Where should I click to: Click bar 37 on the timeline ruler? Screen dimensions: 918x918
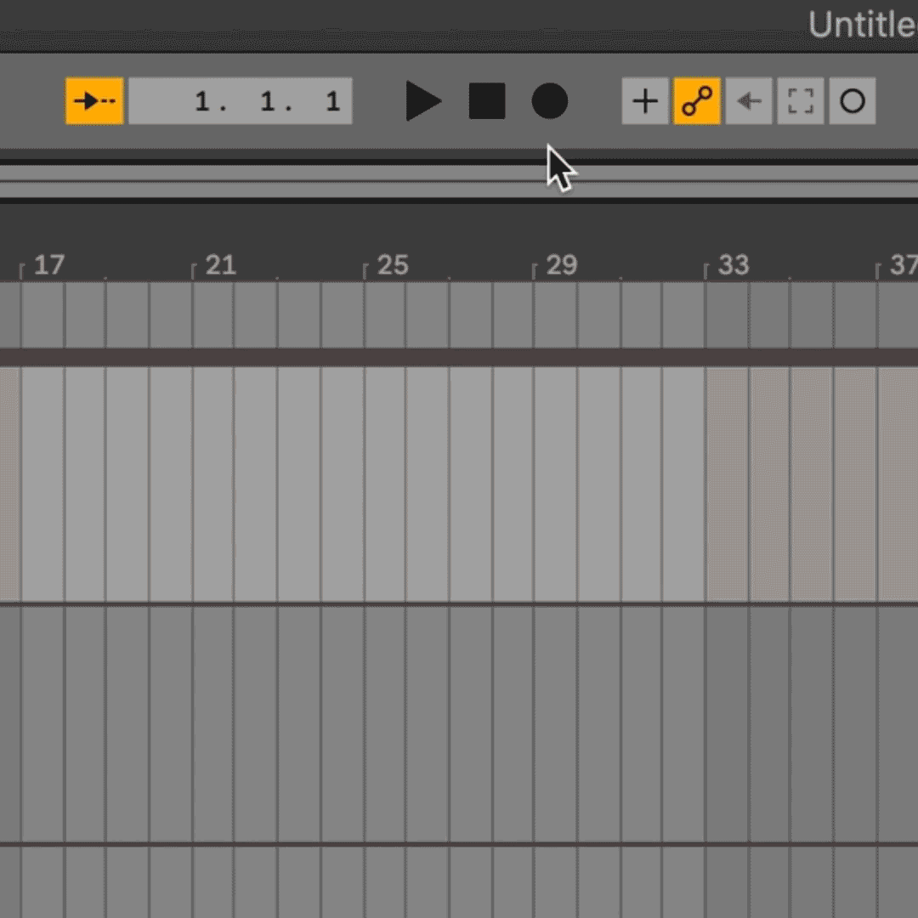[901, 266]
